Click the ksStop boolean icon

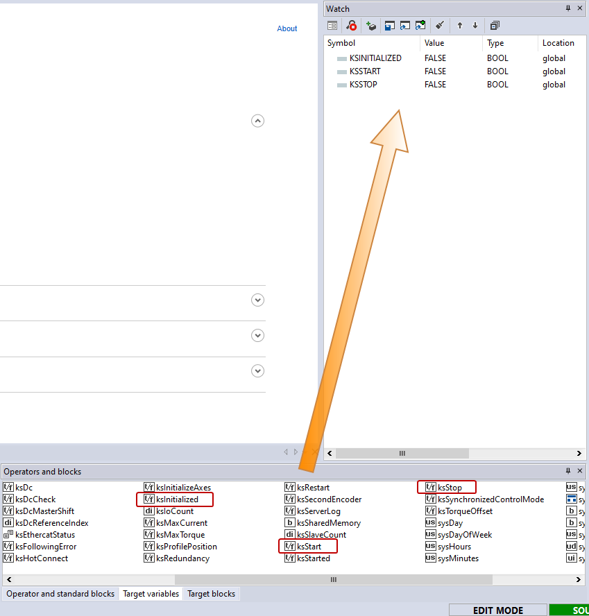[431, 488]
